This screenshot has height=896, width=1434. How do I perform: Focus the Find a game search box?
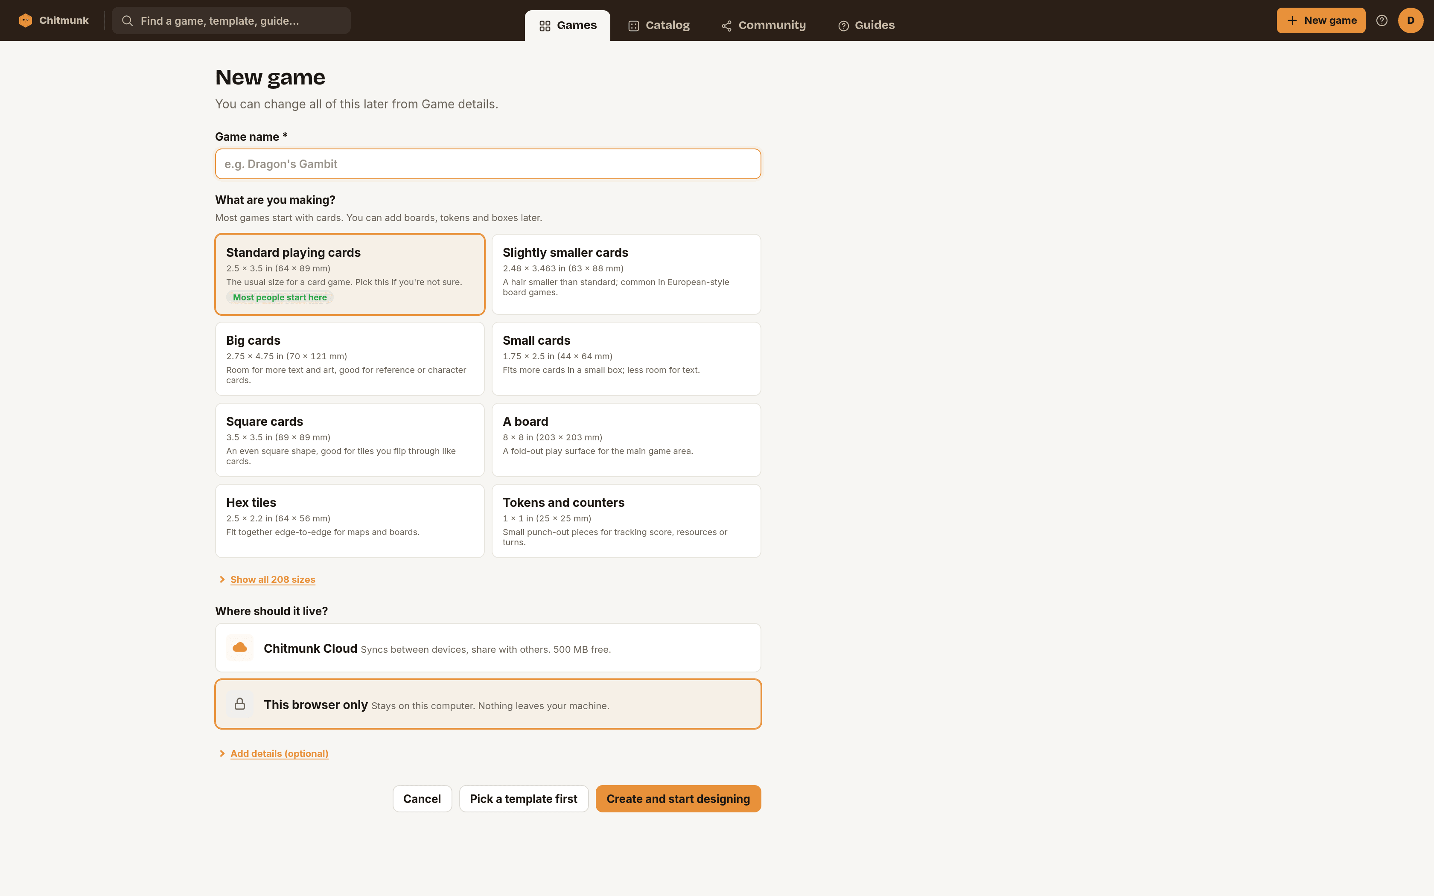tap(231, 21)
